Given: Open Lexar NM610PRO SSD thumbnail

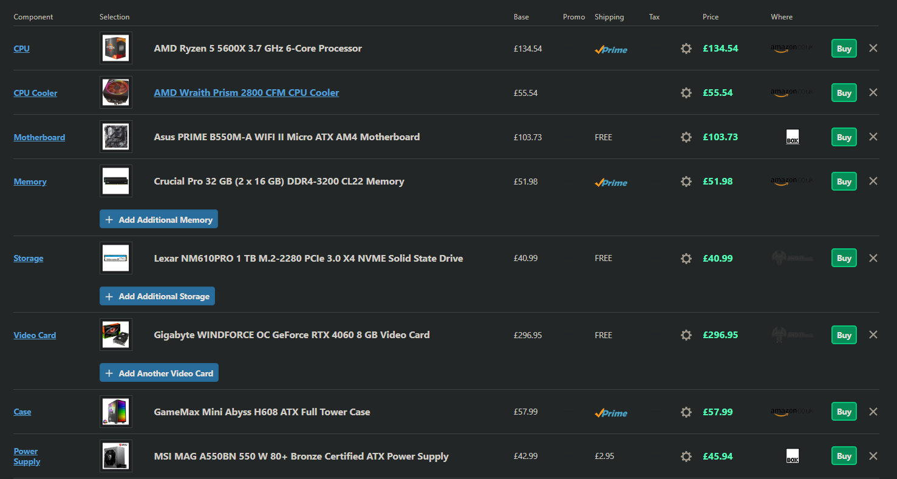Looking at the screenshot, I should coord(116,259).
